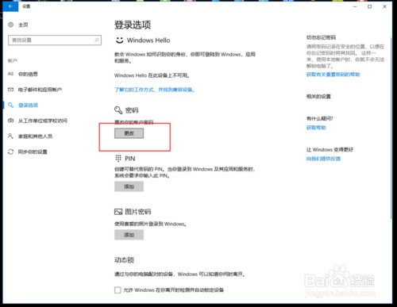Click the 登录选项 page heading
Viewport: 397px width, 307px height.
point(133,25)
